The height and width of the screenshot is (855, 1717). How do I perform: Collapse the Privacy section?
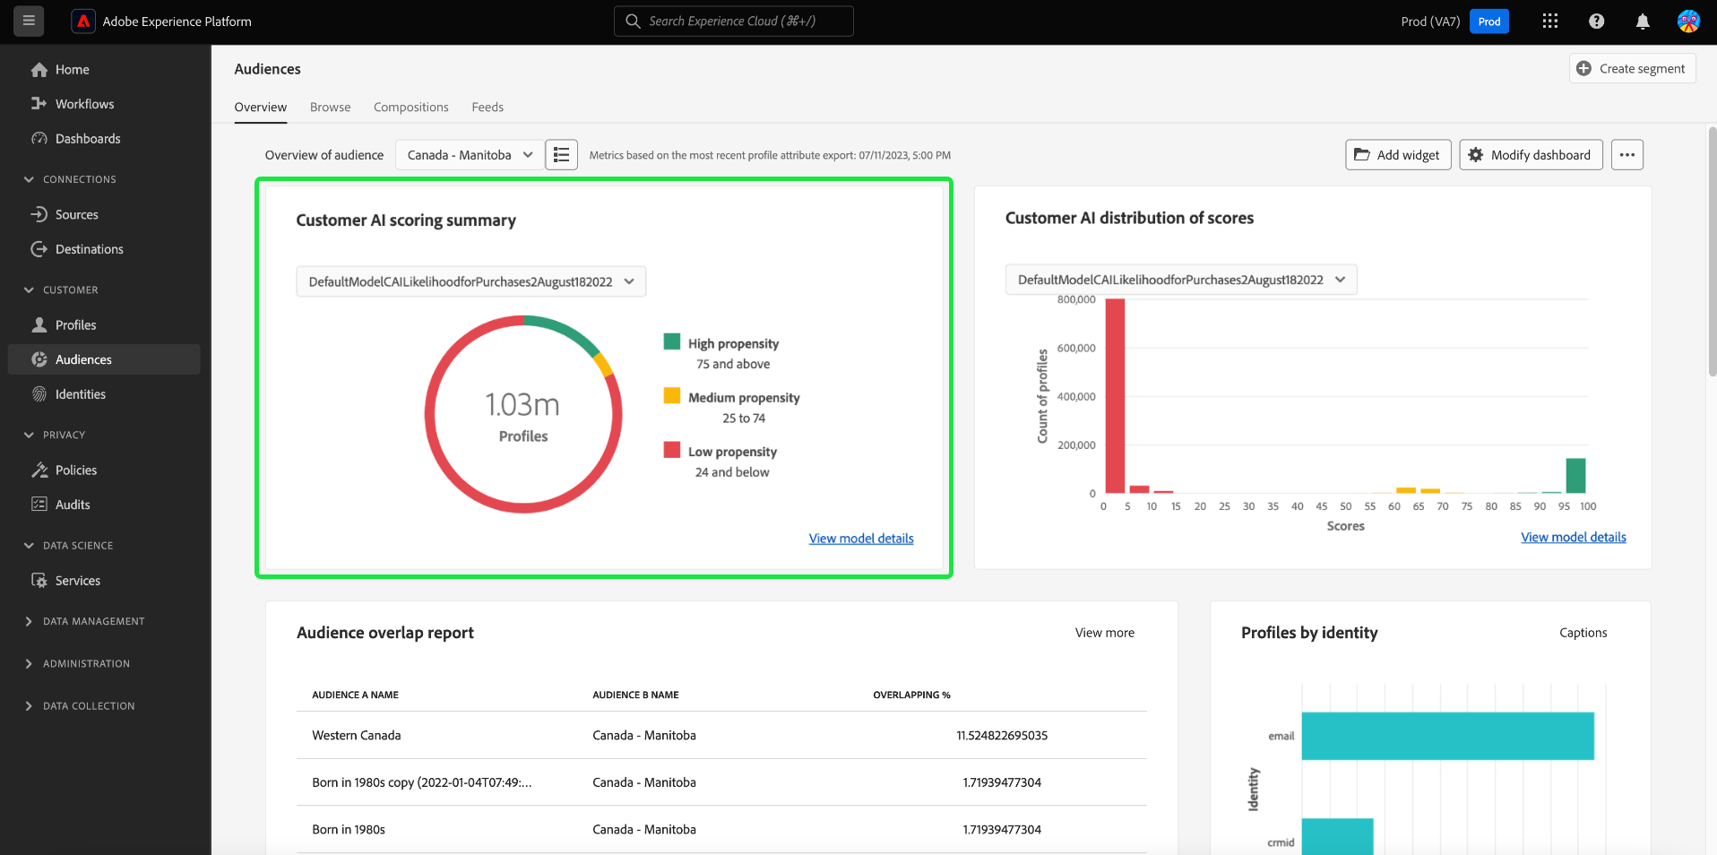(x=29, y=436)
